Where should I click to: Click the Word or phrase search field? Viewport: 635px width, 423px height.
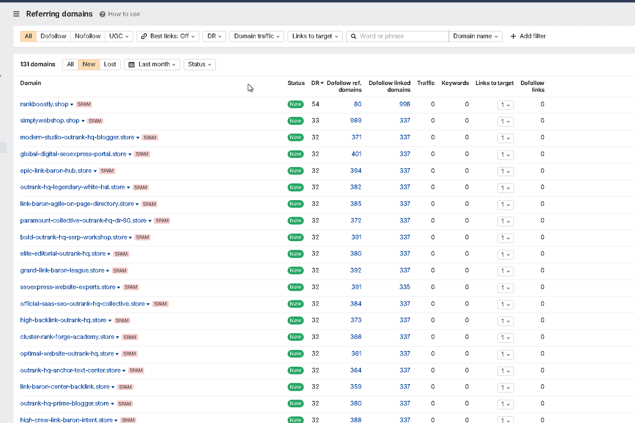(403, 36)
